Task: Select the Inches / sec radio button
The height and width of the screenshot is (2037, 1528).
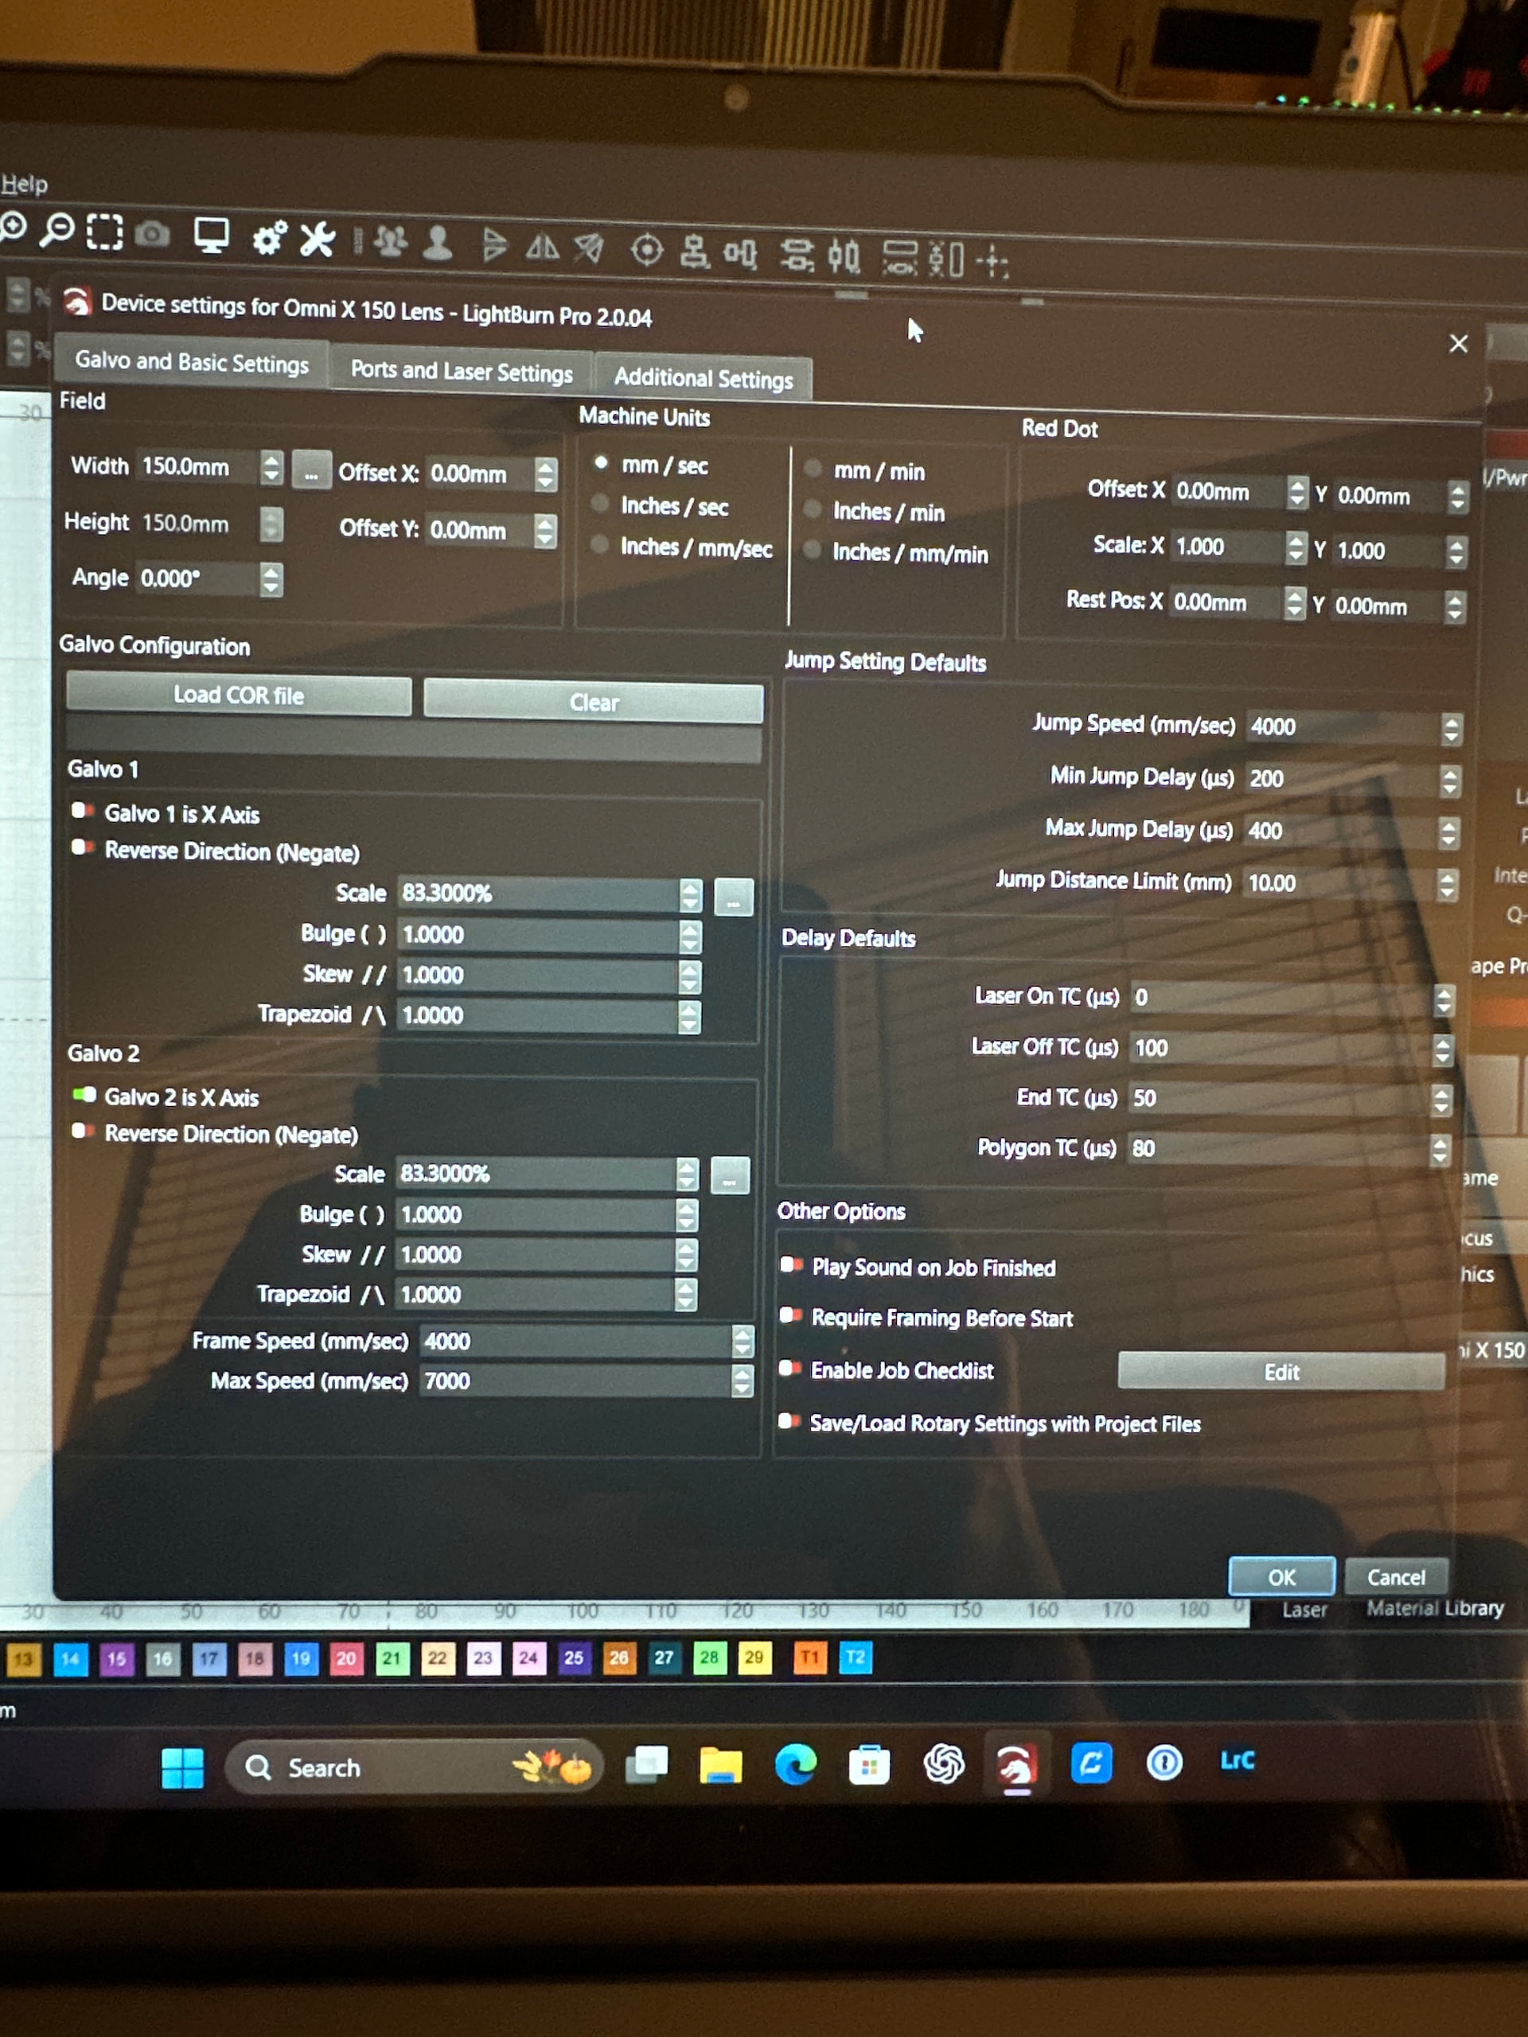Action: pyautogui.click(x=601, y=504)
